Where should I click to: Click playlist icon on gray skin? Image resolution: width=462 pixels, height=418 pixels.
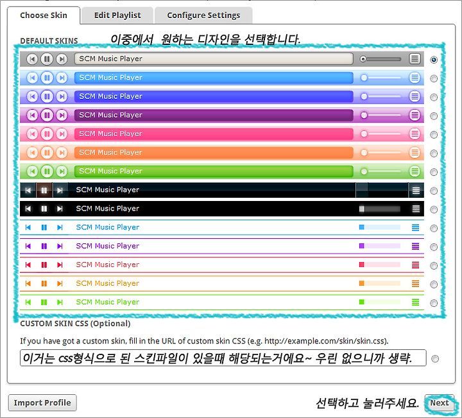(415, 59)
